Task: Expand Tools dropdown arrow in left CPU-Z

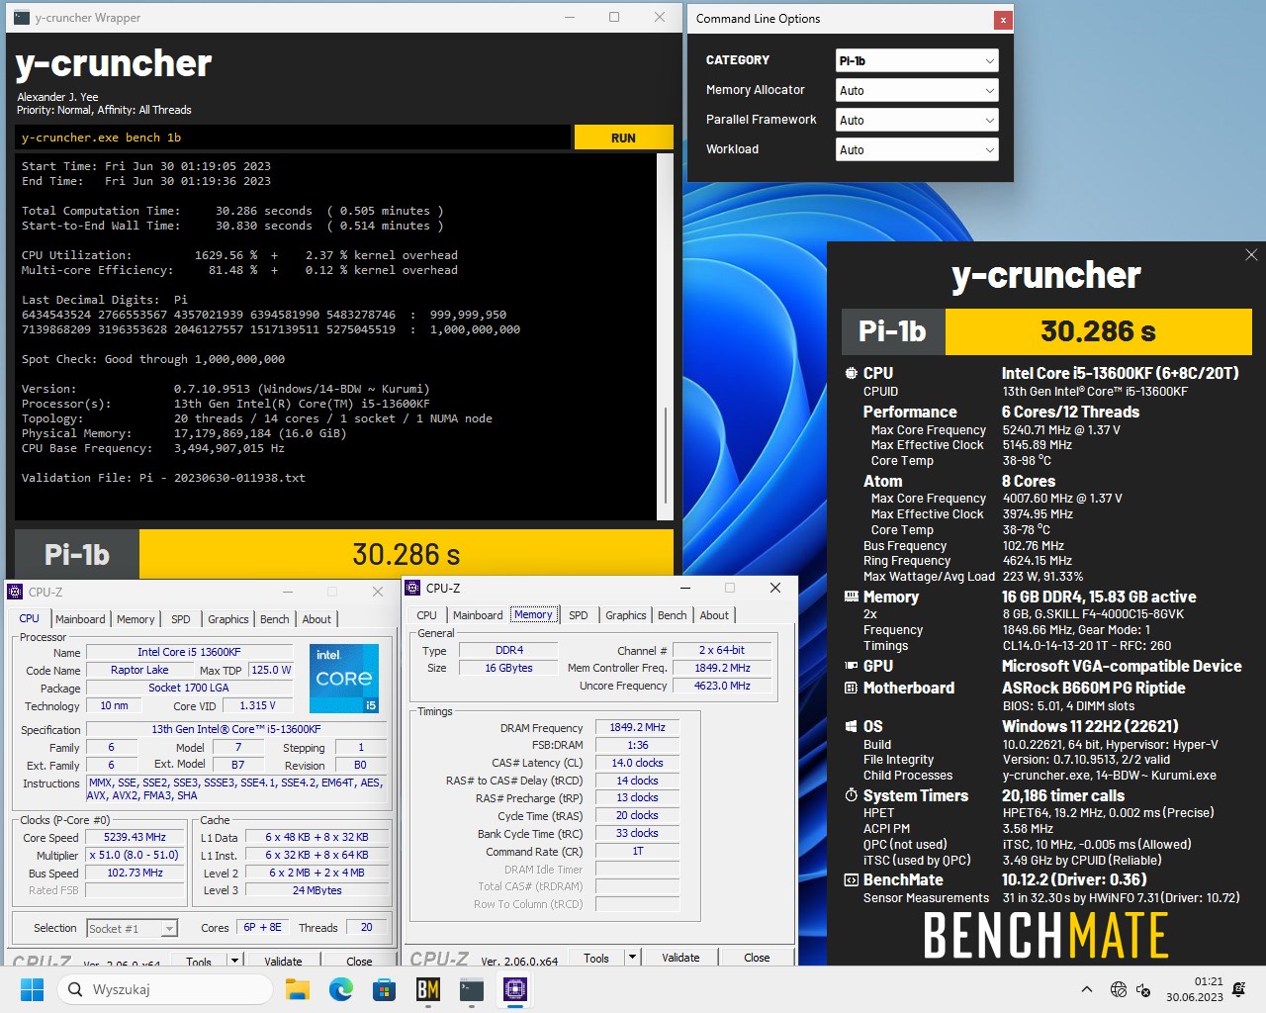Action: pyautogui.click(x=235, y=961)
